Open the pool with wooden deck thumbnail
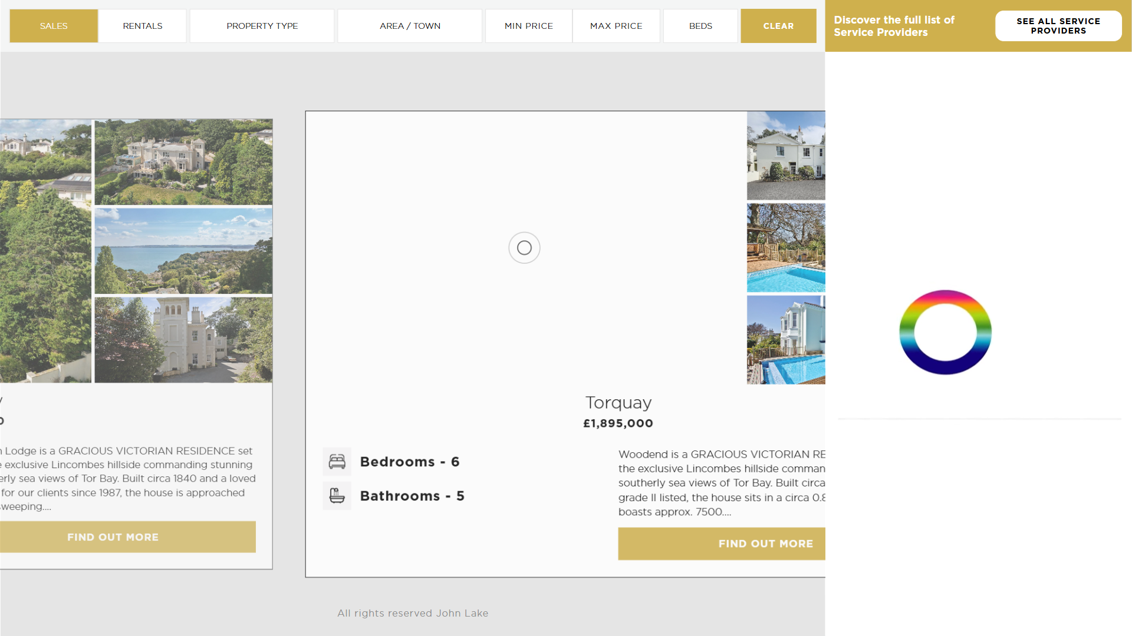Screen dimensions: 1132x636 (786, 248)
